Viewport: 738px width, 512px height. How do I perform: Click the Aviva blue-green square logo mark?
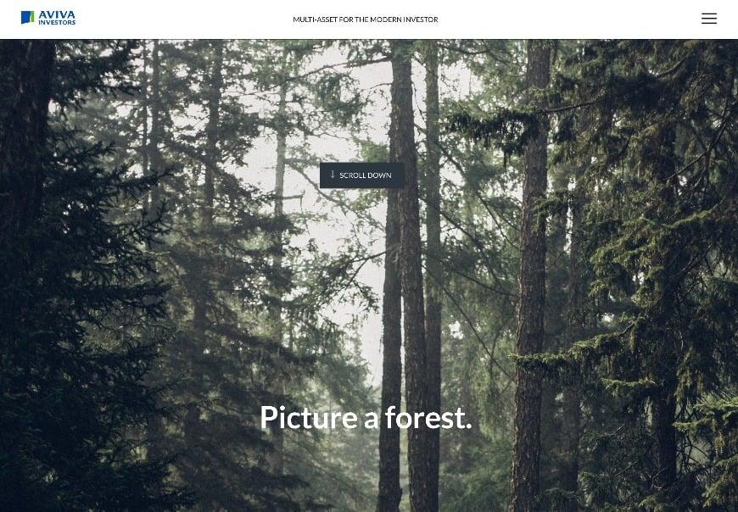point(27,18)
